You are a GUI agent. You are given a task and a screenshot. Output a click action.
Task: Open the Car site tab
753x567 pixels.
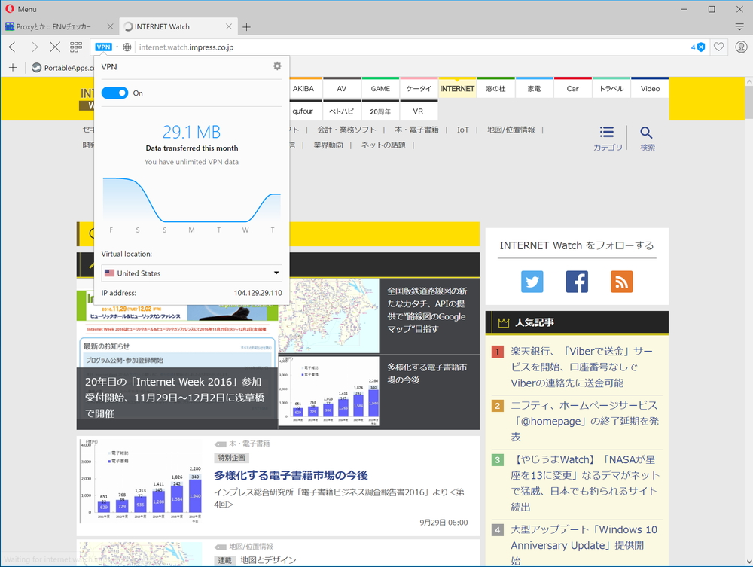(x=572, y=88)
